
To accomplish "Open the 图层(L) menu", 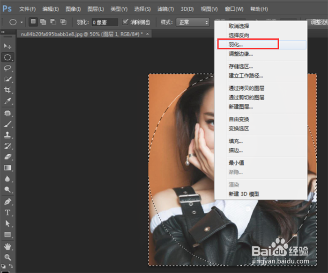I will (x=96, y=9).
